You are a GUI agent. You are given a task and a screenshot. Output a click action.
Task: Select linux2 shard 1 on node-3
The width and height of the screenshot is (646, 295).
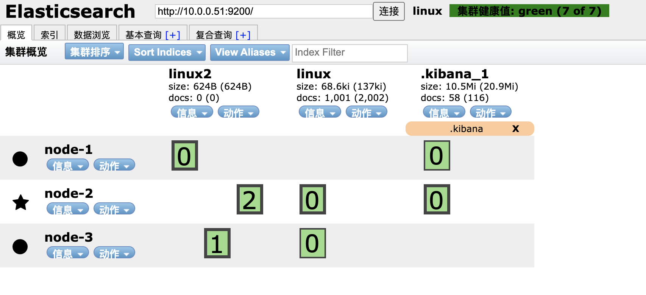click(x=217, y=243)
